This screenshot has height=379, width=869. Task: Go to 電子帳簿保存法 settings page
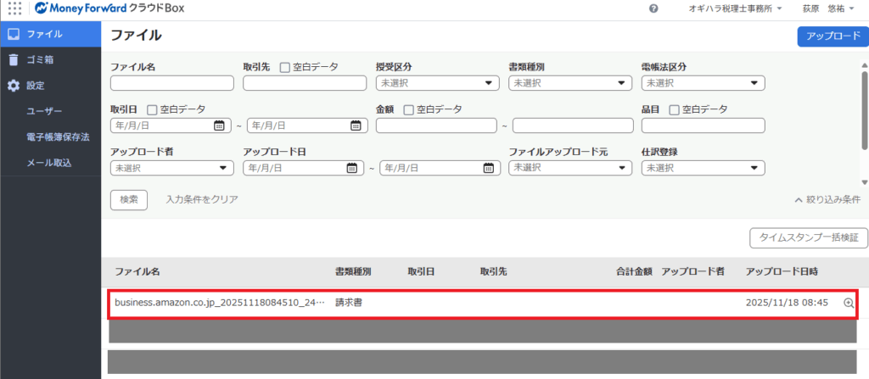pos(58,137)
